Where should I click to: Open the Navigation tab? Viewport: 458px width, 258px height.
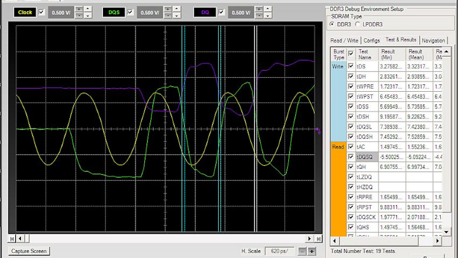(x=433, y=40)
